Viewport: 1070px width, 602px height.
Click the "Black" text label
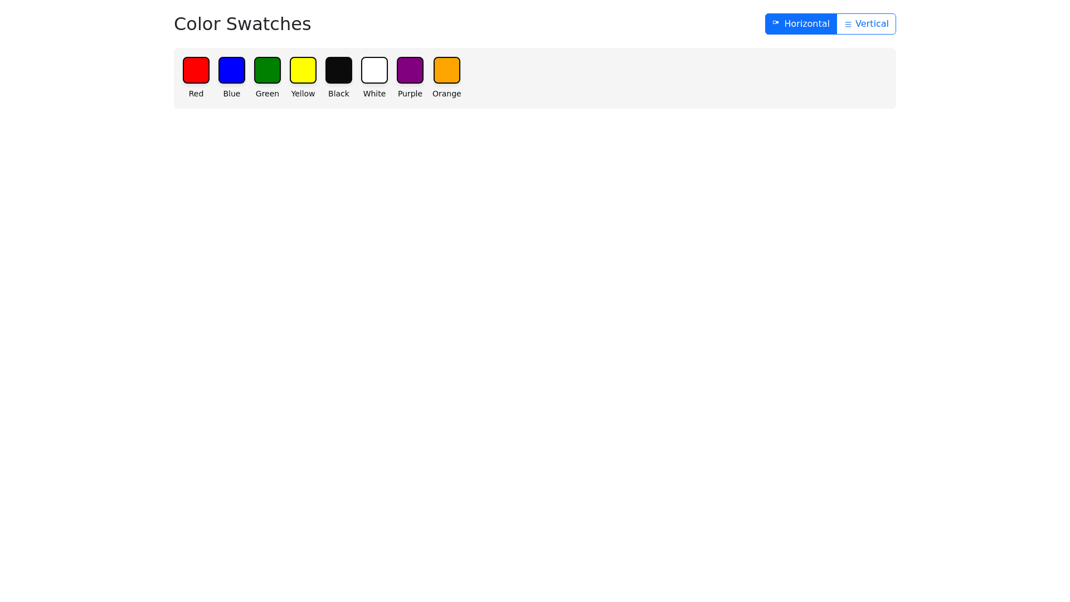tap(339, 94)
